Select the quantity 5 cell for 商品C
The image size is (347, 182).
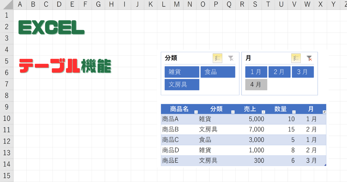point(281,140)
